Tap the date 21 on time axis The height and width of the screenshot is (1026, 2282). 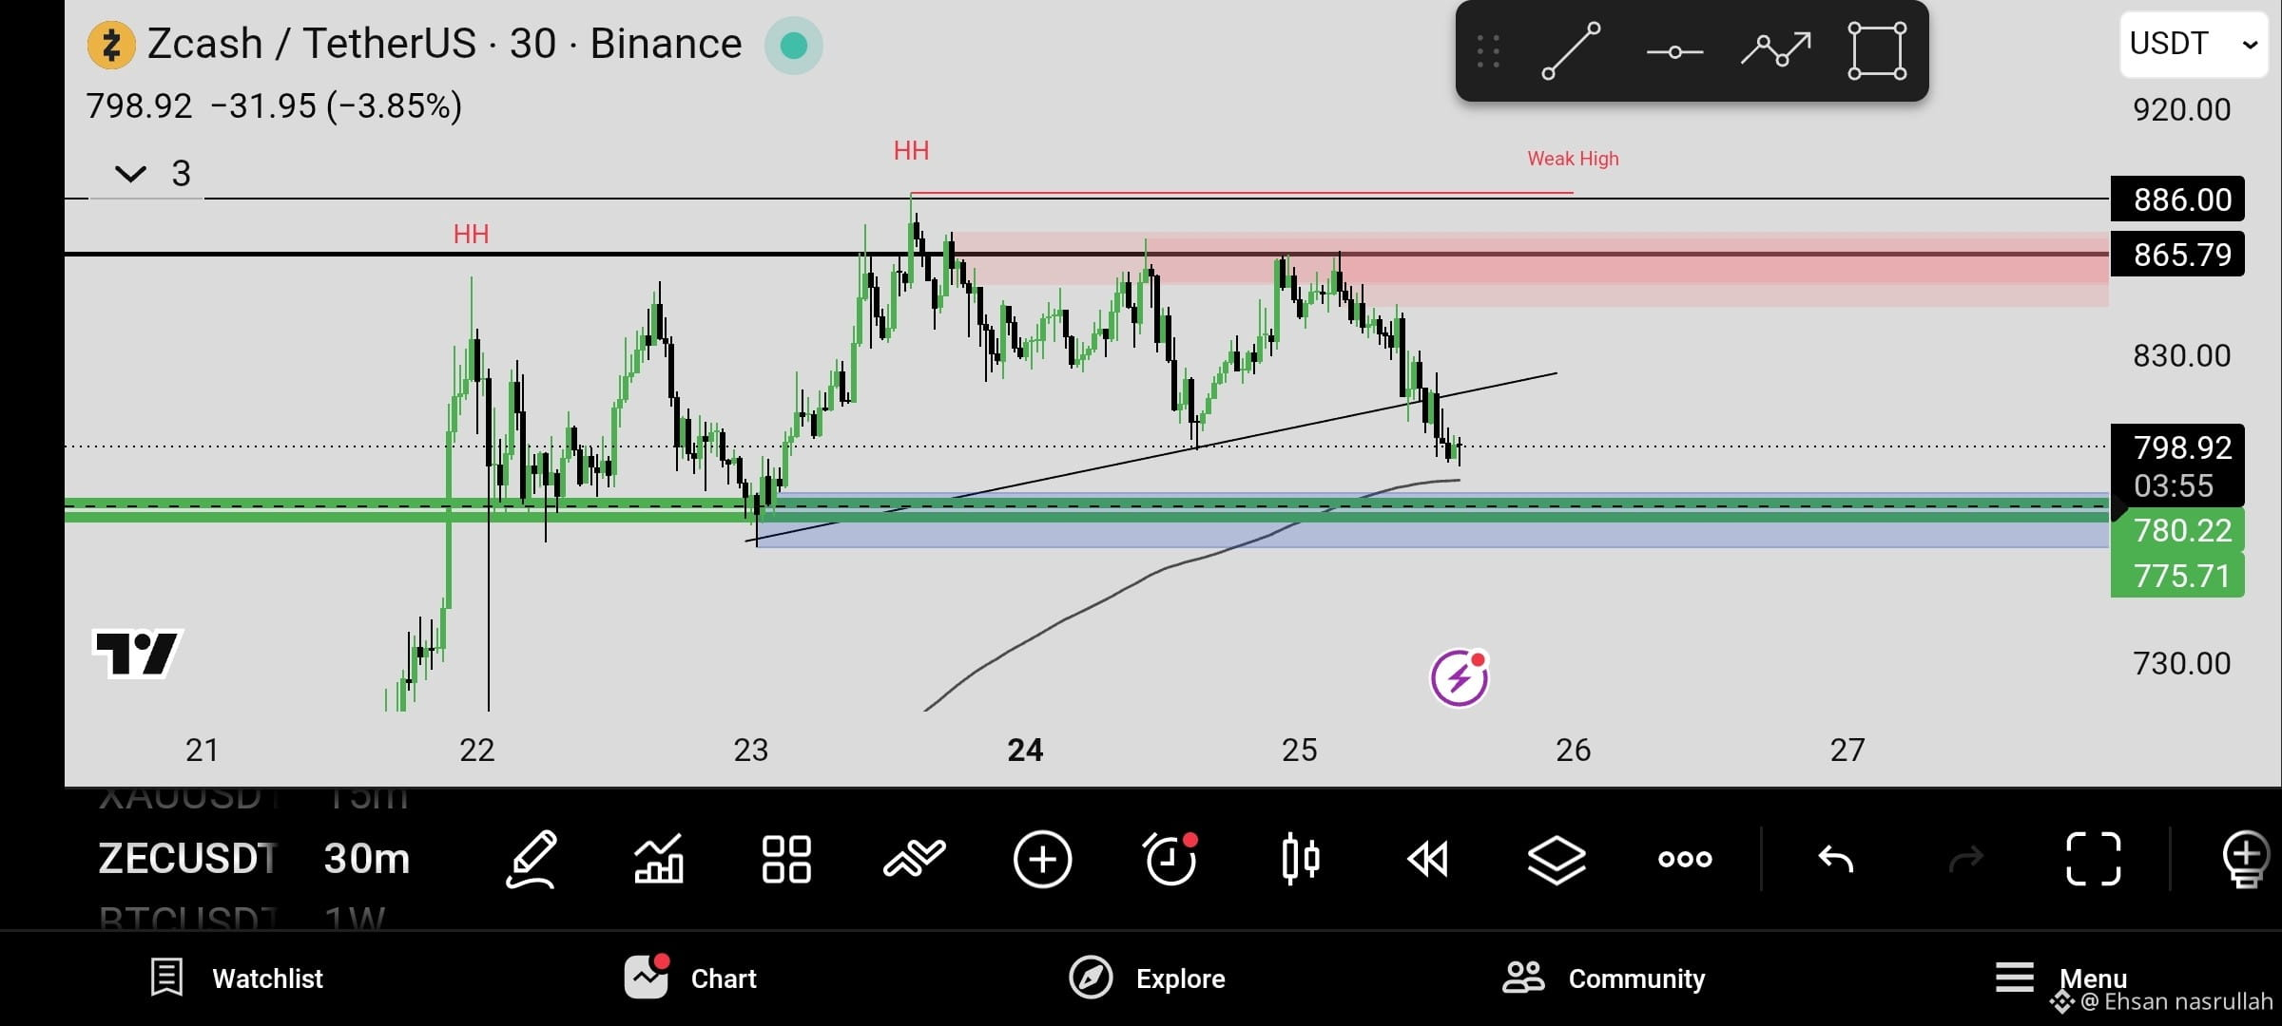coord(202,750)
